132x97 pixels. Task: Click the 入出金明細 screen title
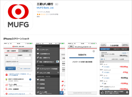(x=114, y=45)
